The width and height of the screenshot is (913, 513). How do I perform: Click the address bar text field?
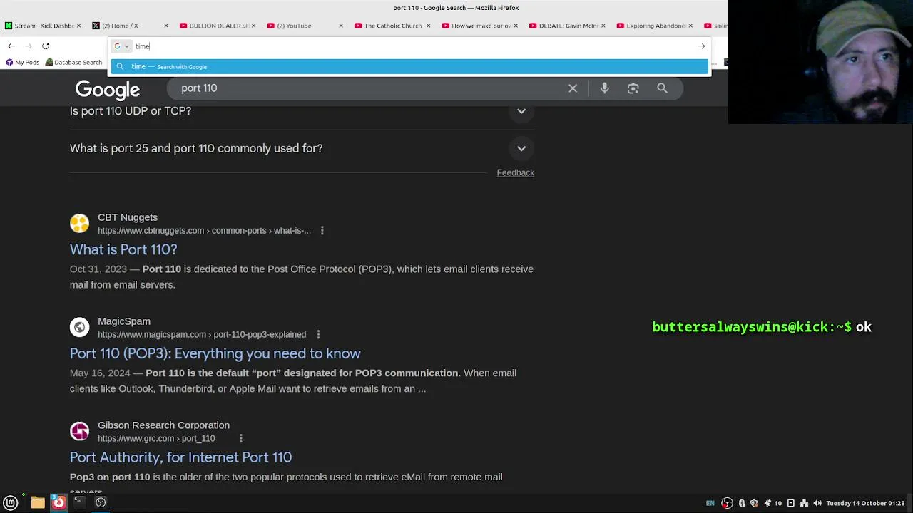(x=414, y=46)
